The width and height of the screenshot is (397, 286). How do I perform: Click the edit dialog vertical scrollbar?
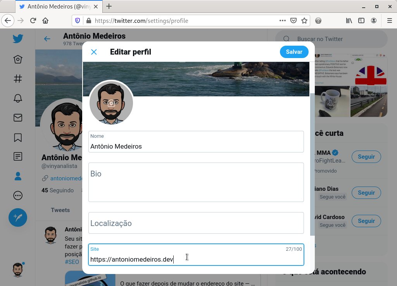point(312,164)
